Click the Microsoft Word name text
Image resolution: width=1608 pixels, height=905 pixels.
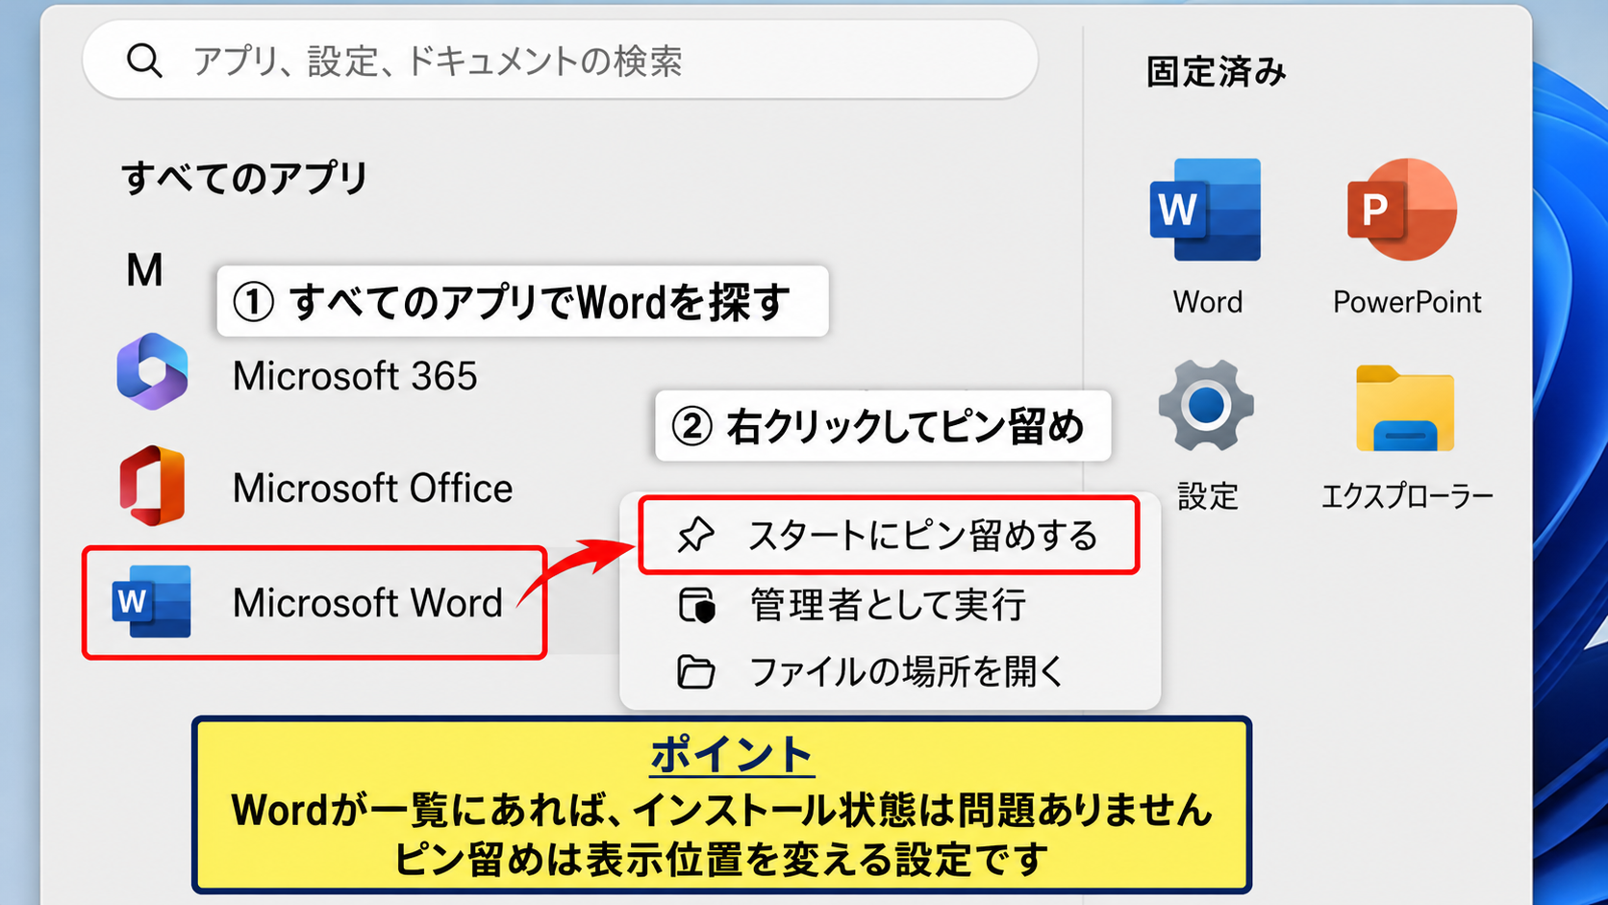367,603
